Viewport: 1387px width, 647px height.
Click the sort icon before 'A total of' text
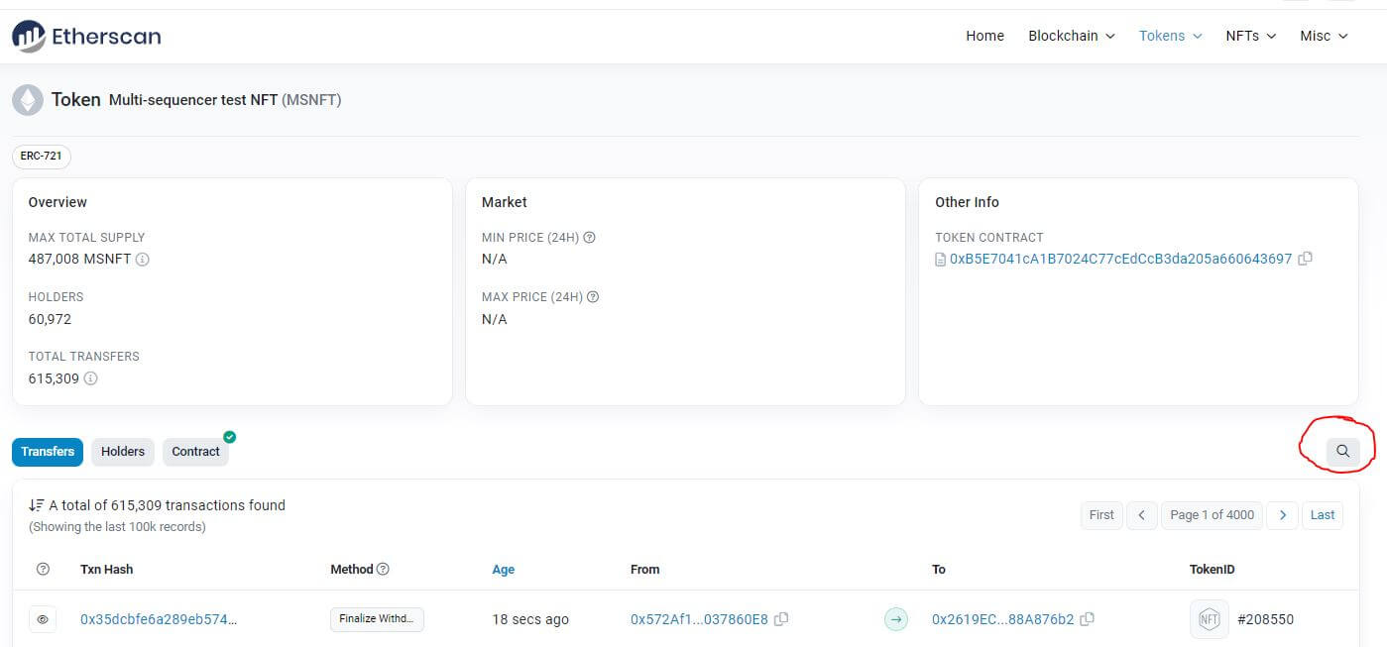point(36,505)
